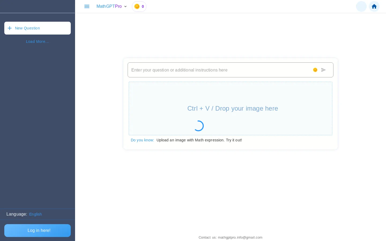
Task: Change language from English
Action: tap(35, 214)
